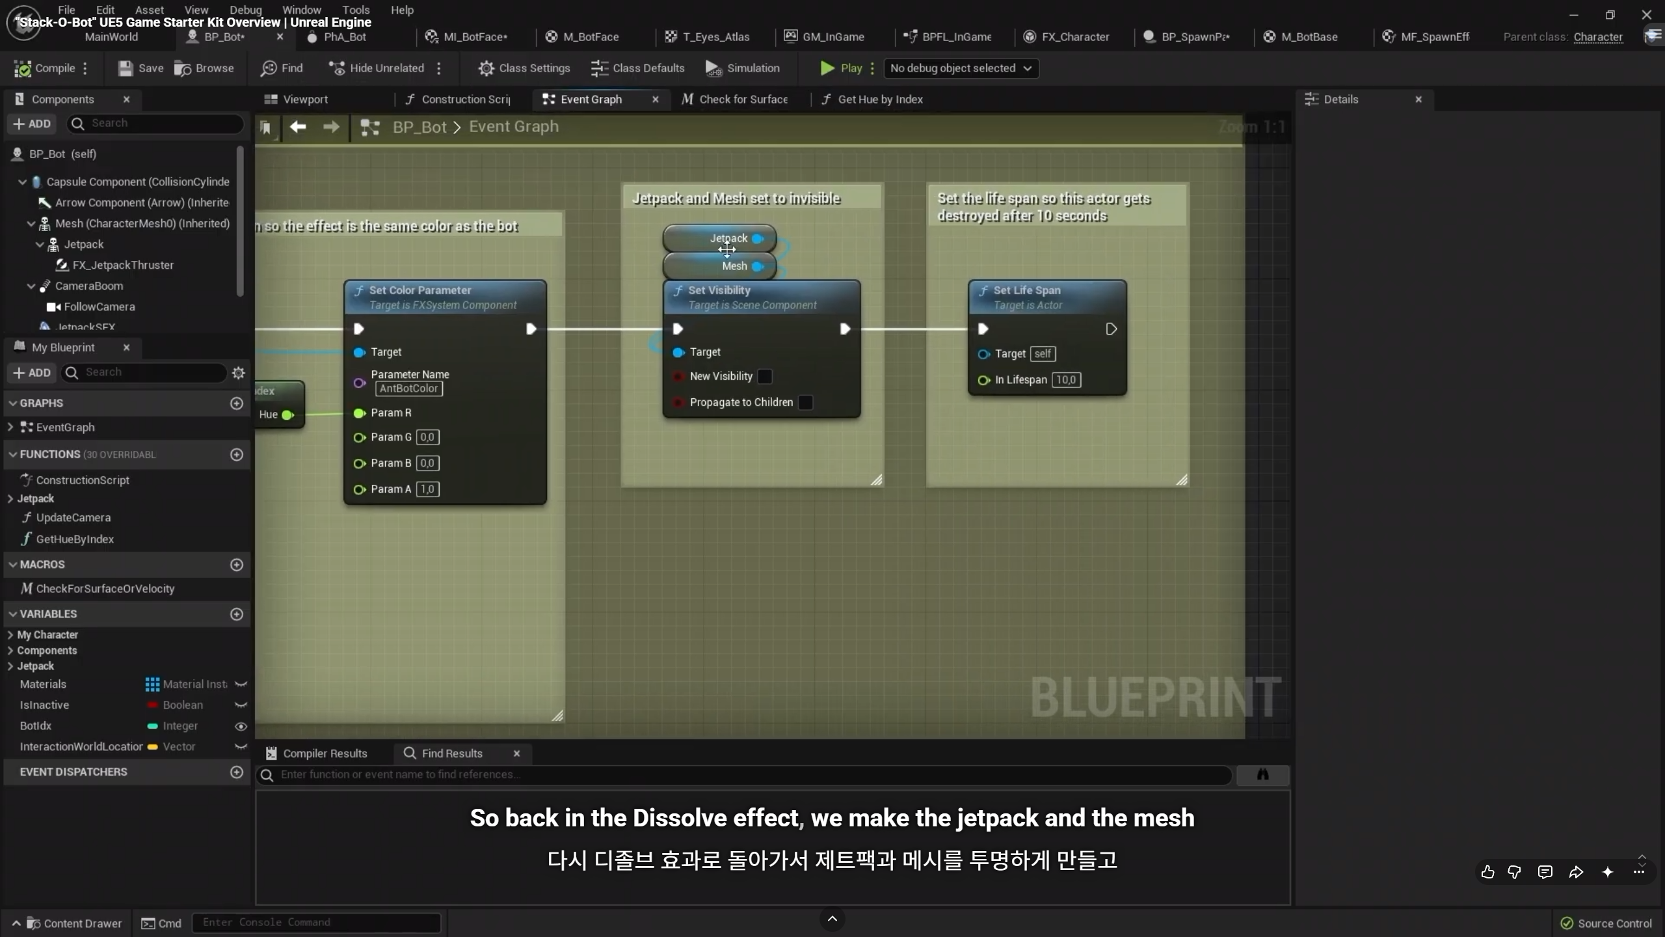Open the comments icon
The height and width of the screenshot is (937, 1665).
1545,872
